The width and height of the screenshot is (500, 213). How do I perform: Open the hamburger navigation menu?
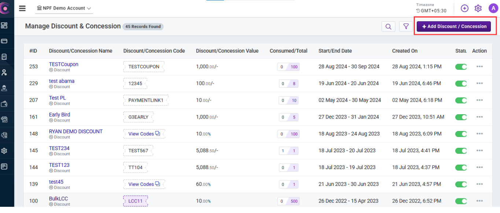[22, 8]
